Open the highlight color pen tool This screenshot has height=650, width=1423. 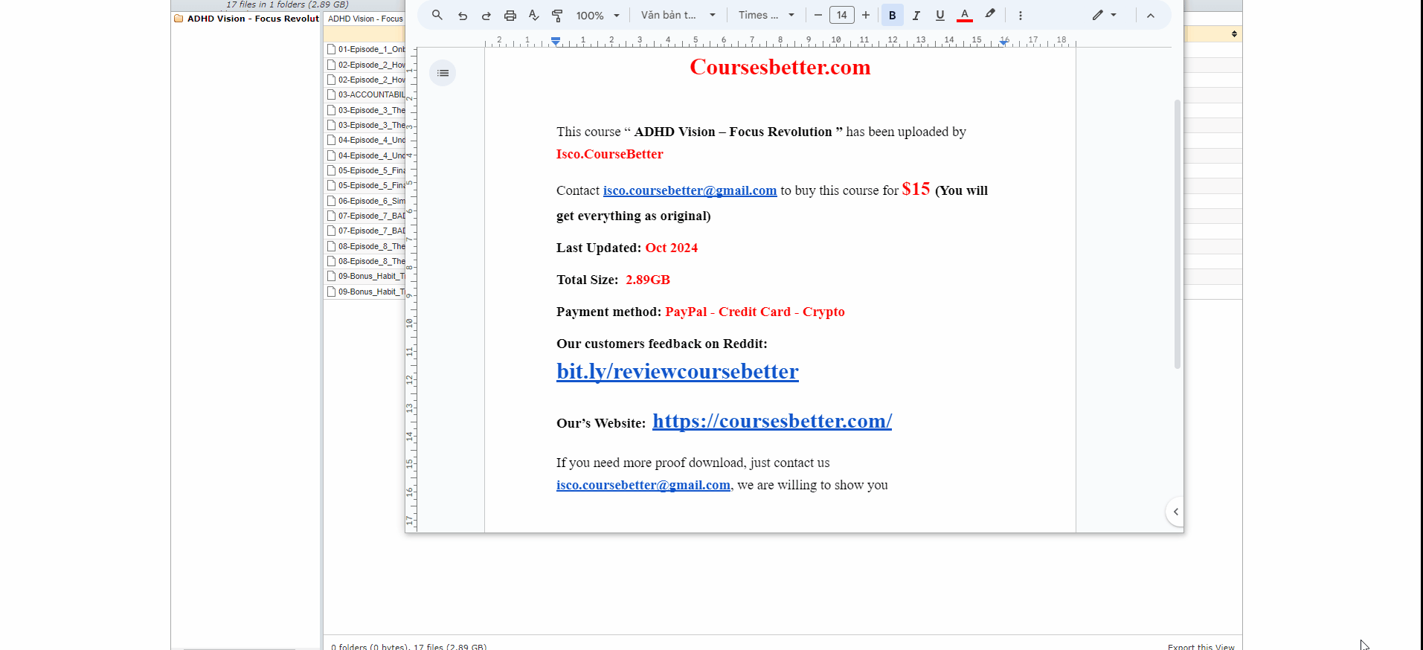coord(989,15)
